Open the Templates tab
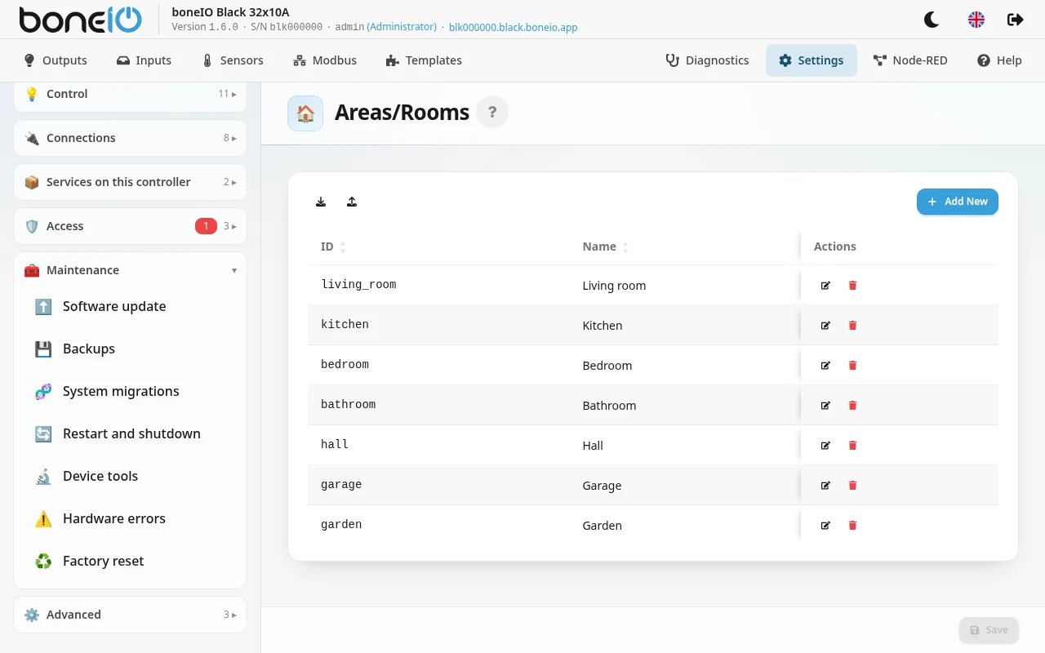Screen dimensions: 1045x653 tap(424, 60)
